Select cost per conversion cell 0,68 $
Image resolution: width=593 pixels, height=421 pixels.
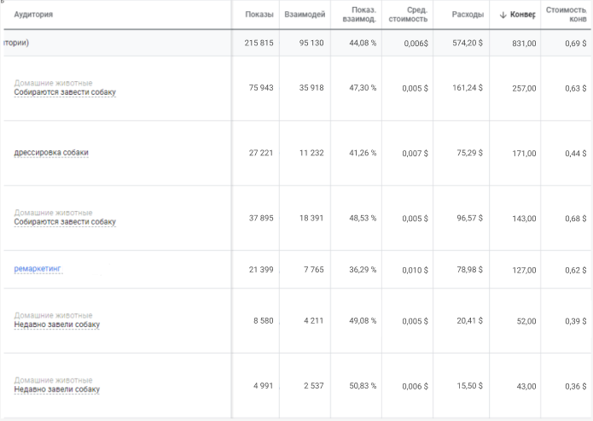pyautogui.click(x=576, y=219)
